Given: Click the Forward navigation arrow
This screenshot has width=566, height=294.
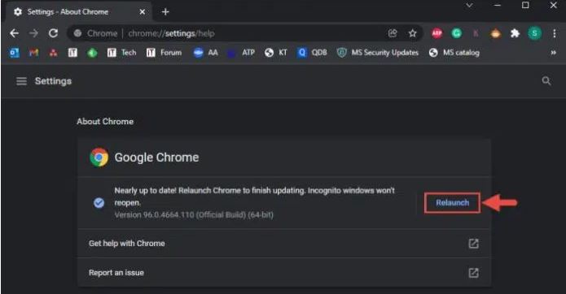Looking at the screenshot, I should tap(33, 33).
